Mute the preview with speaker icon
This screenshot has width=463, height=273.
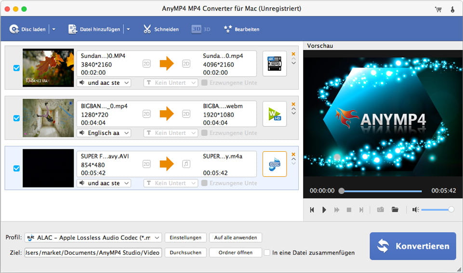pyautogui.click(x=415, y=209)
